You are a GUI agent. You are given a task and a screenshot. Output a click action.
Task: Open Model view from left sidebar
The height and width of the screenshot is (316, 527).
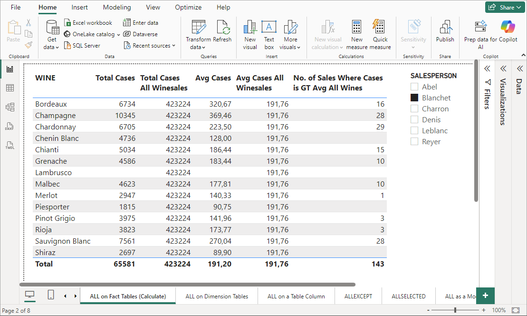pos(10,108)
